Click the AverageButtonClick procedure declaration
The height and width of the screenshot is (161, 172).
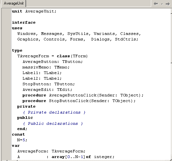[83, 95]
